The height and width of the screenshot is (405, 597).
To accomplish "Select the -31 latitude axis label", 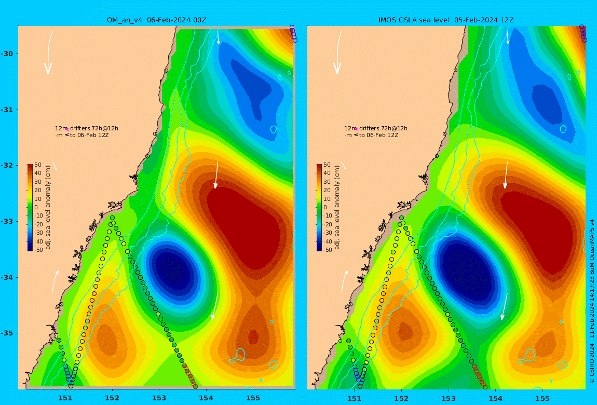I will 7,110.
